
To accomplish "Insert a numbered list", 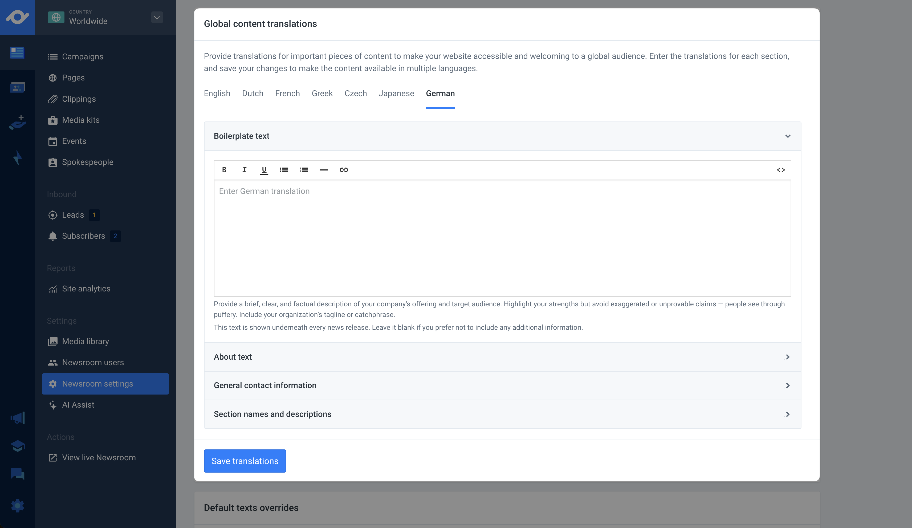I will coord(304,170).
